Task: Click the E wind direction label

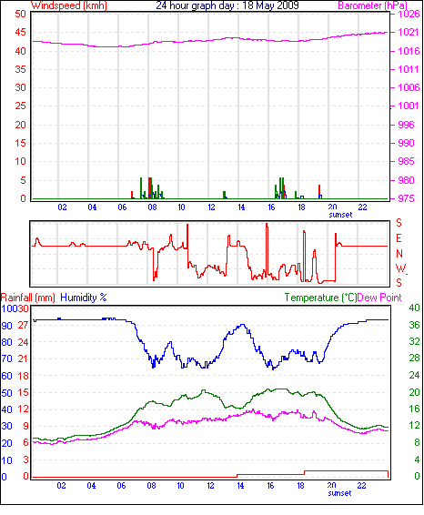Action: (x=399, y=238)
